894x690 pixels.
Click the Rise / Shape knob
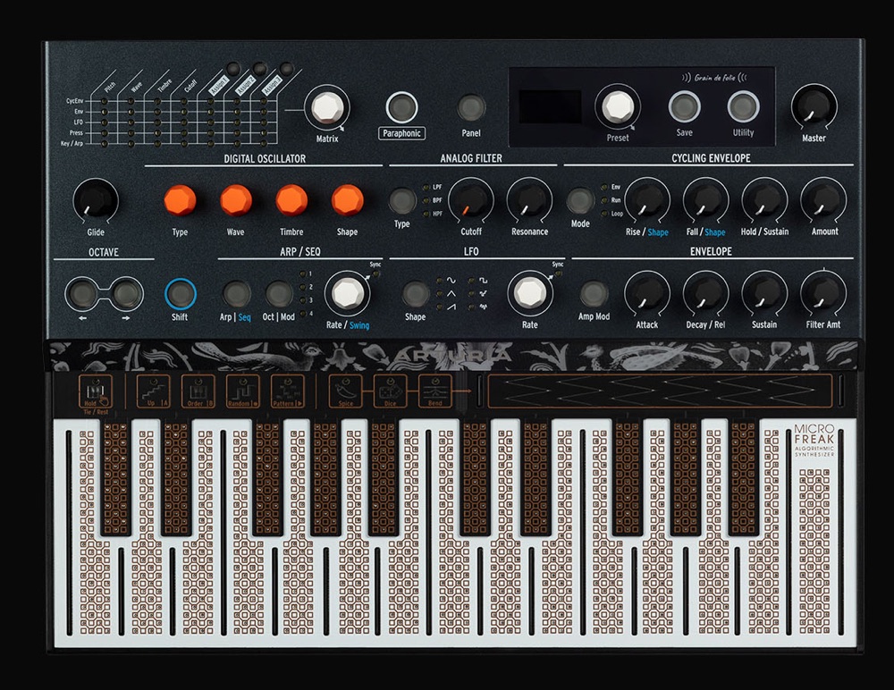(646, 200)
